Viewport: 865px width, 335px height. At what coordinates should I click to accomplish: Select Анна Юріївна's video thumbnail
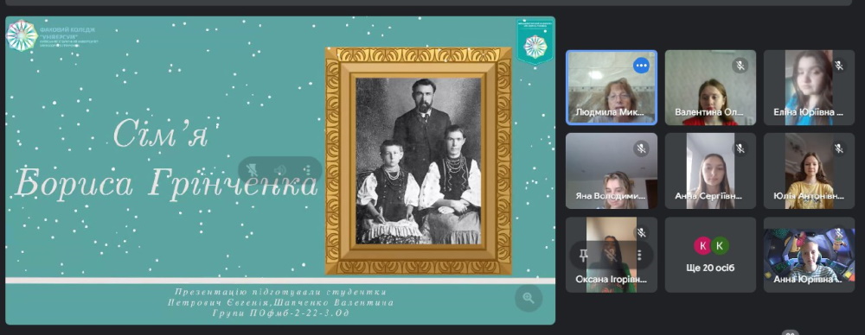[809, 255]
